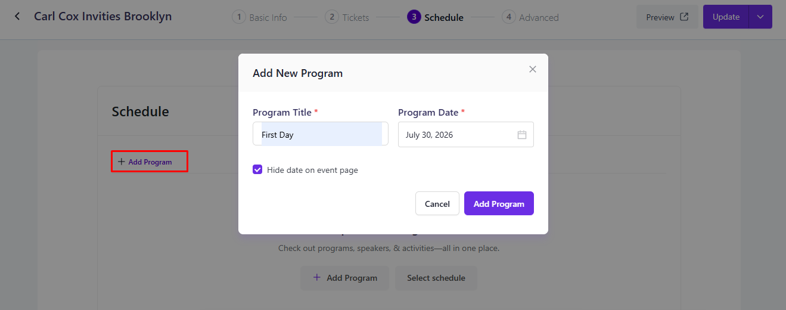Image resolution: width=786 pixels, height=310 pixels.
Task: Open the Program Date picker field
Action: [466, 134]
